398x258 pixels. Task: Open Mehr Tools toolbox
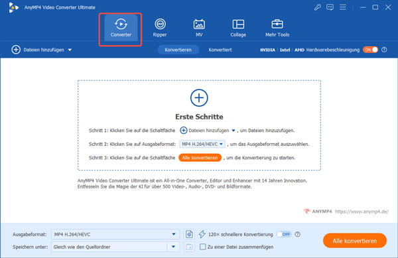(x=277, y=28)
